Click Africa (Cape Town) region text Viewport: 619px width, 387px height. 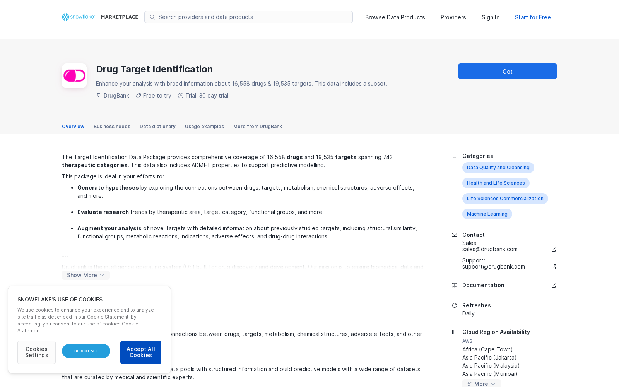point(487,349)
